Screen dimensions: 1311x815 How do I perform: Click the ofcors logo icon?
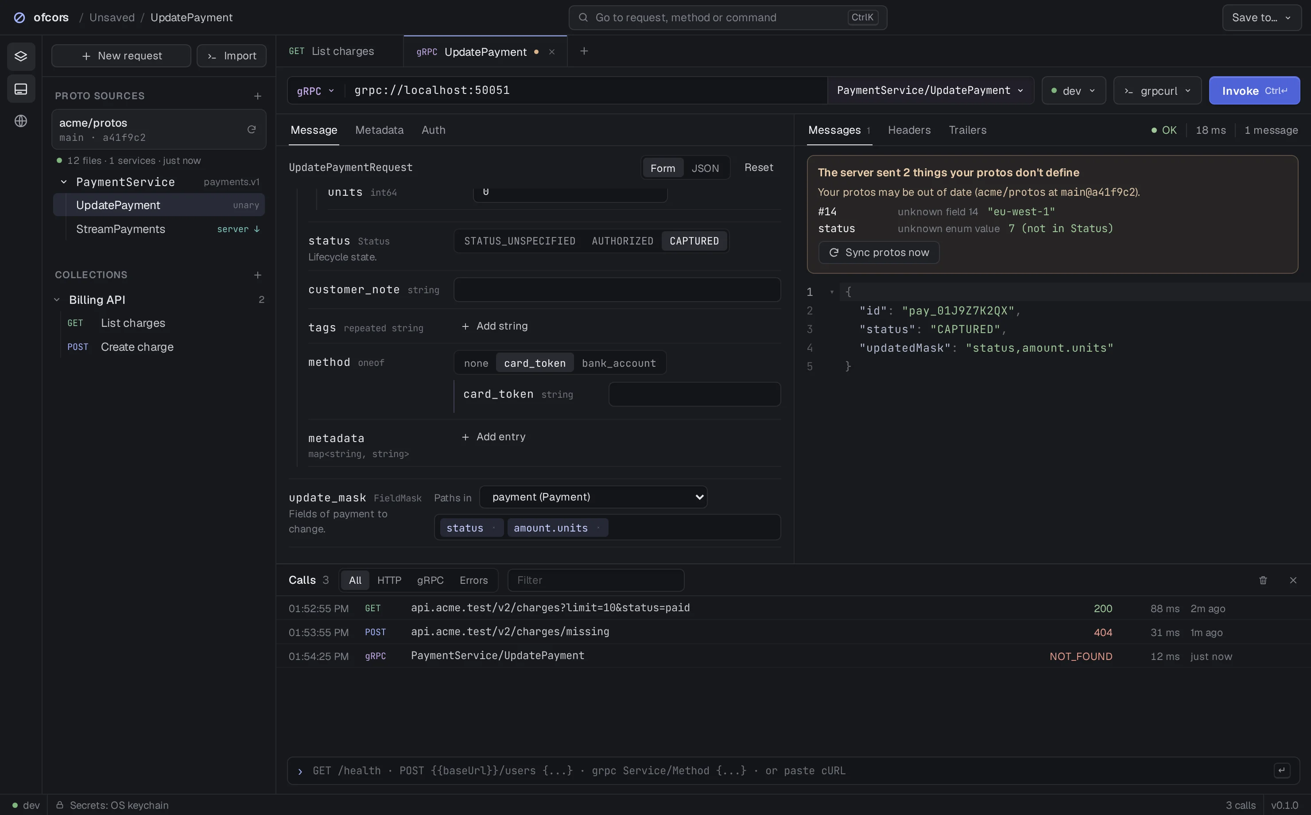click(x=19, y=18)
